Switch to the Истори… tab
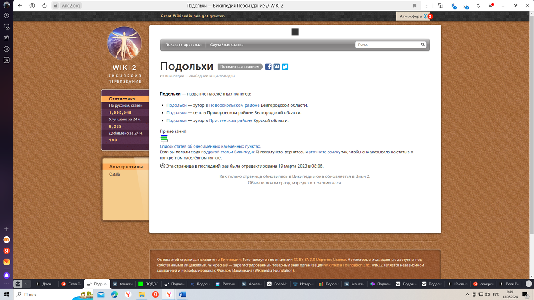This screenshot has height=300, width=534. [303, 284]
